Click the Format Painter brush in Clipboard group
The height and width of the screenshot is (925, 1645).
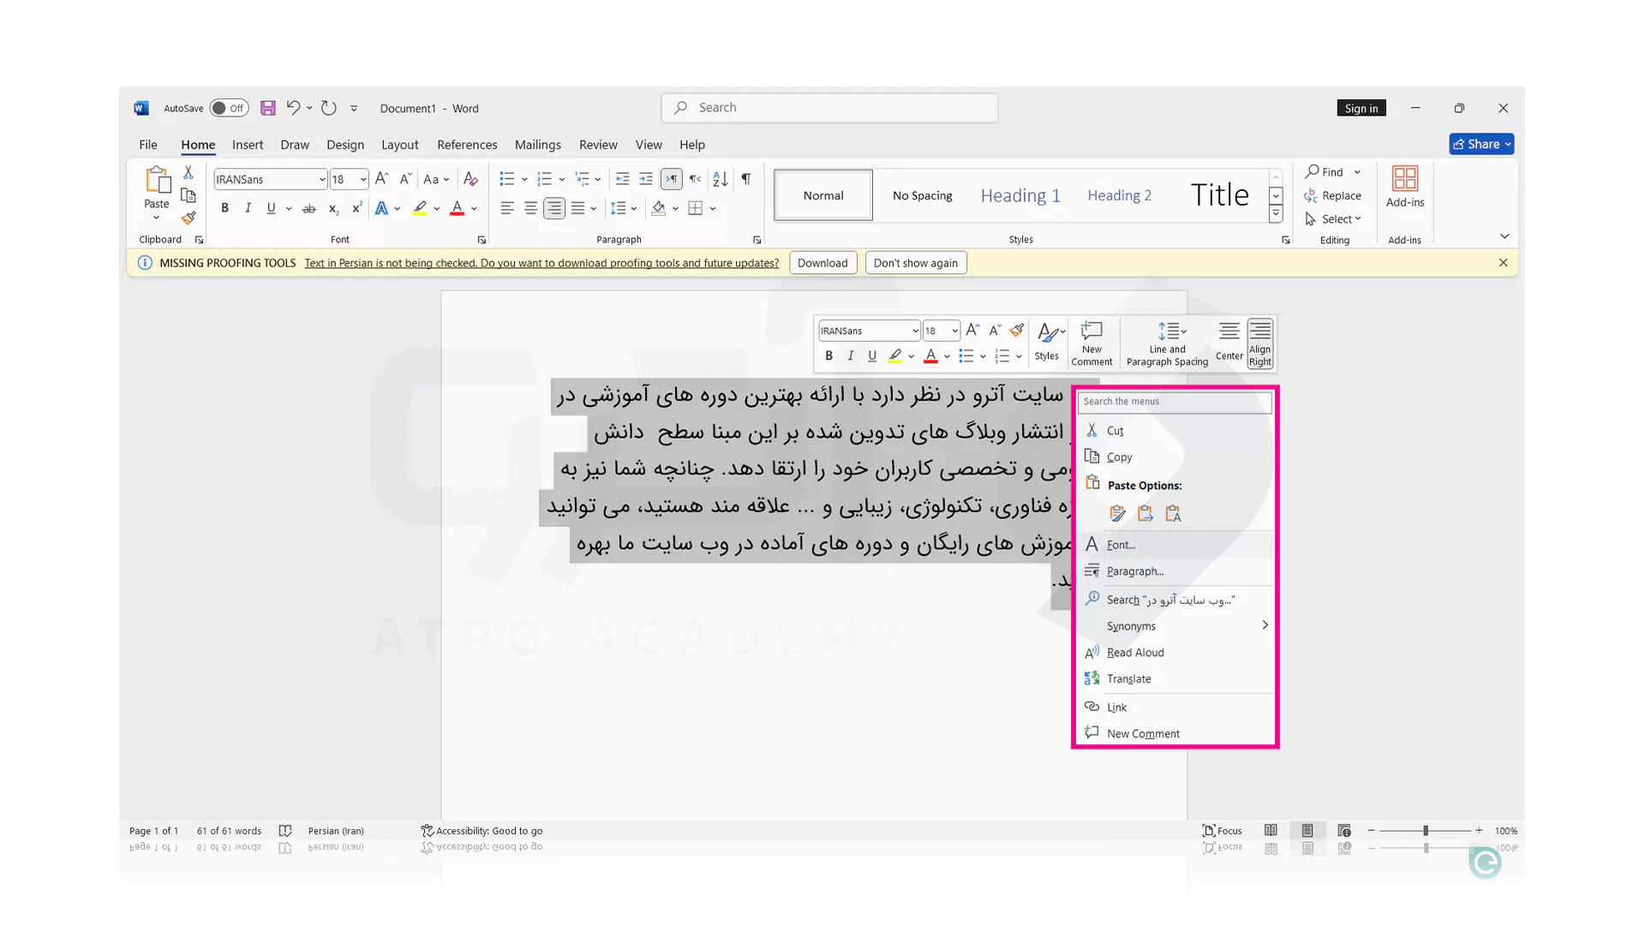[188, 218]
